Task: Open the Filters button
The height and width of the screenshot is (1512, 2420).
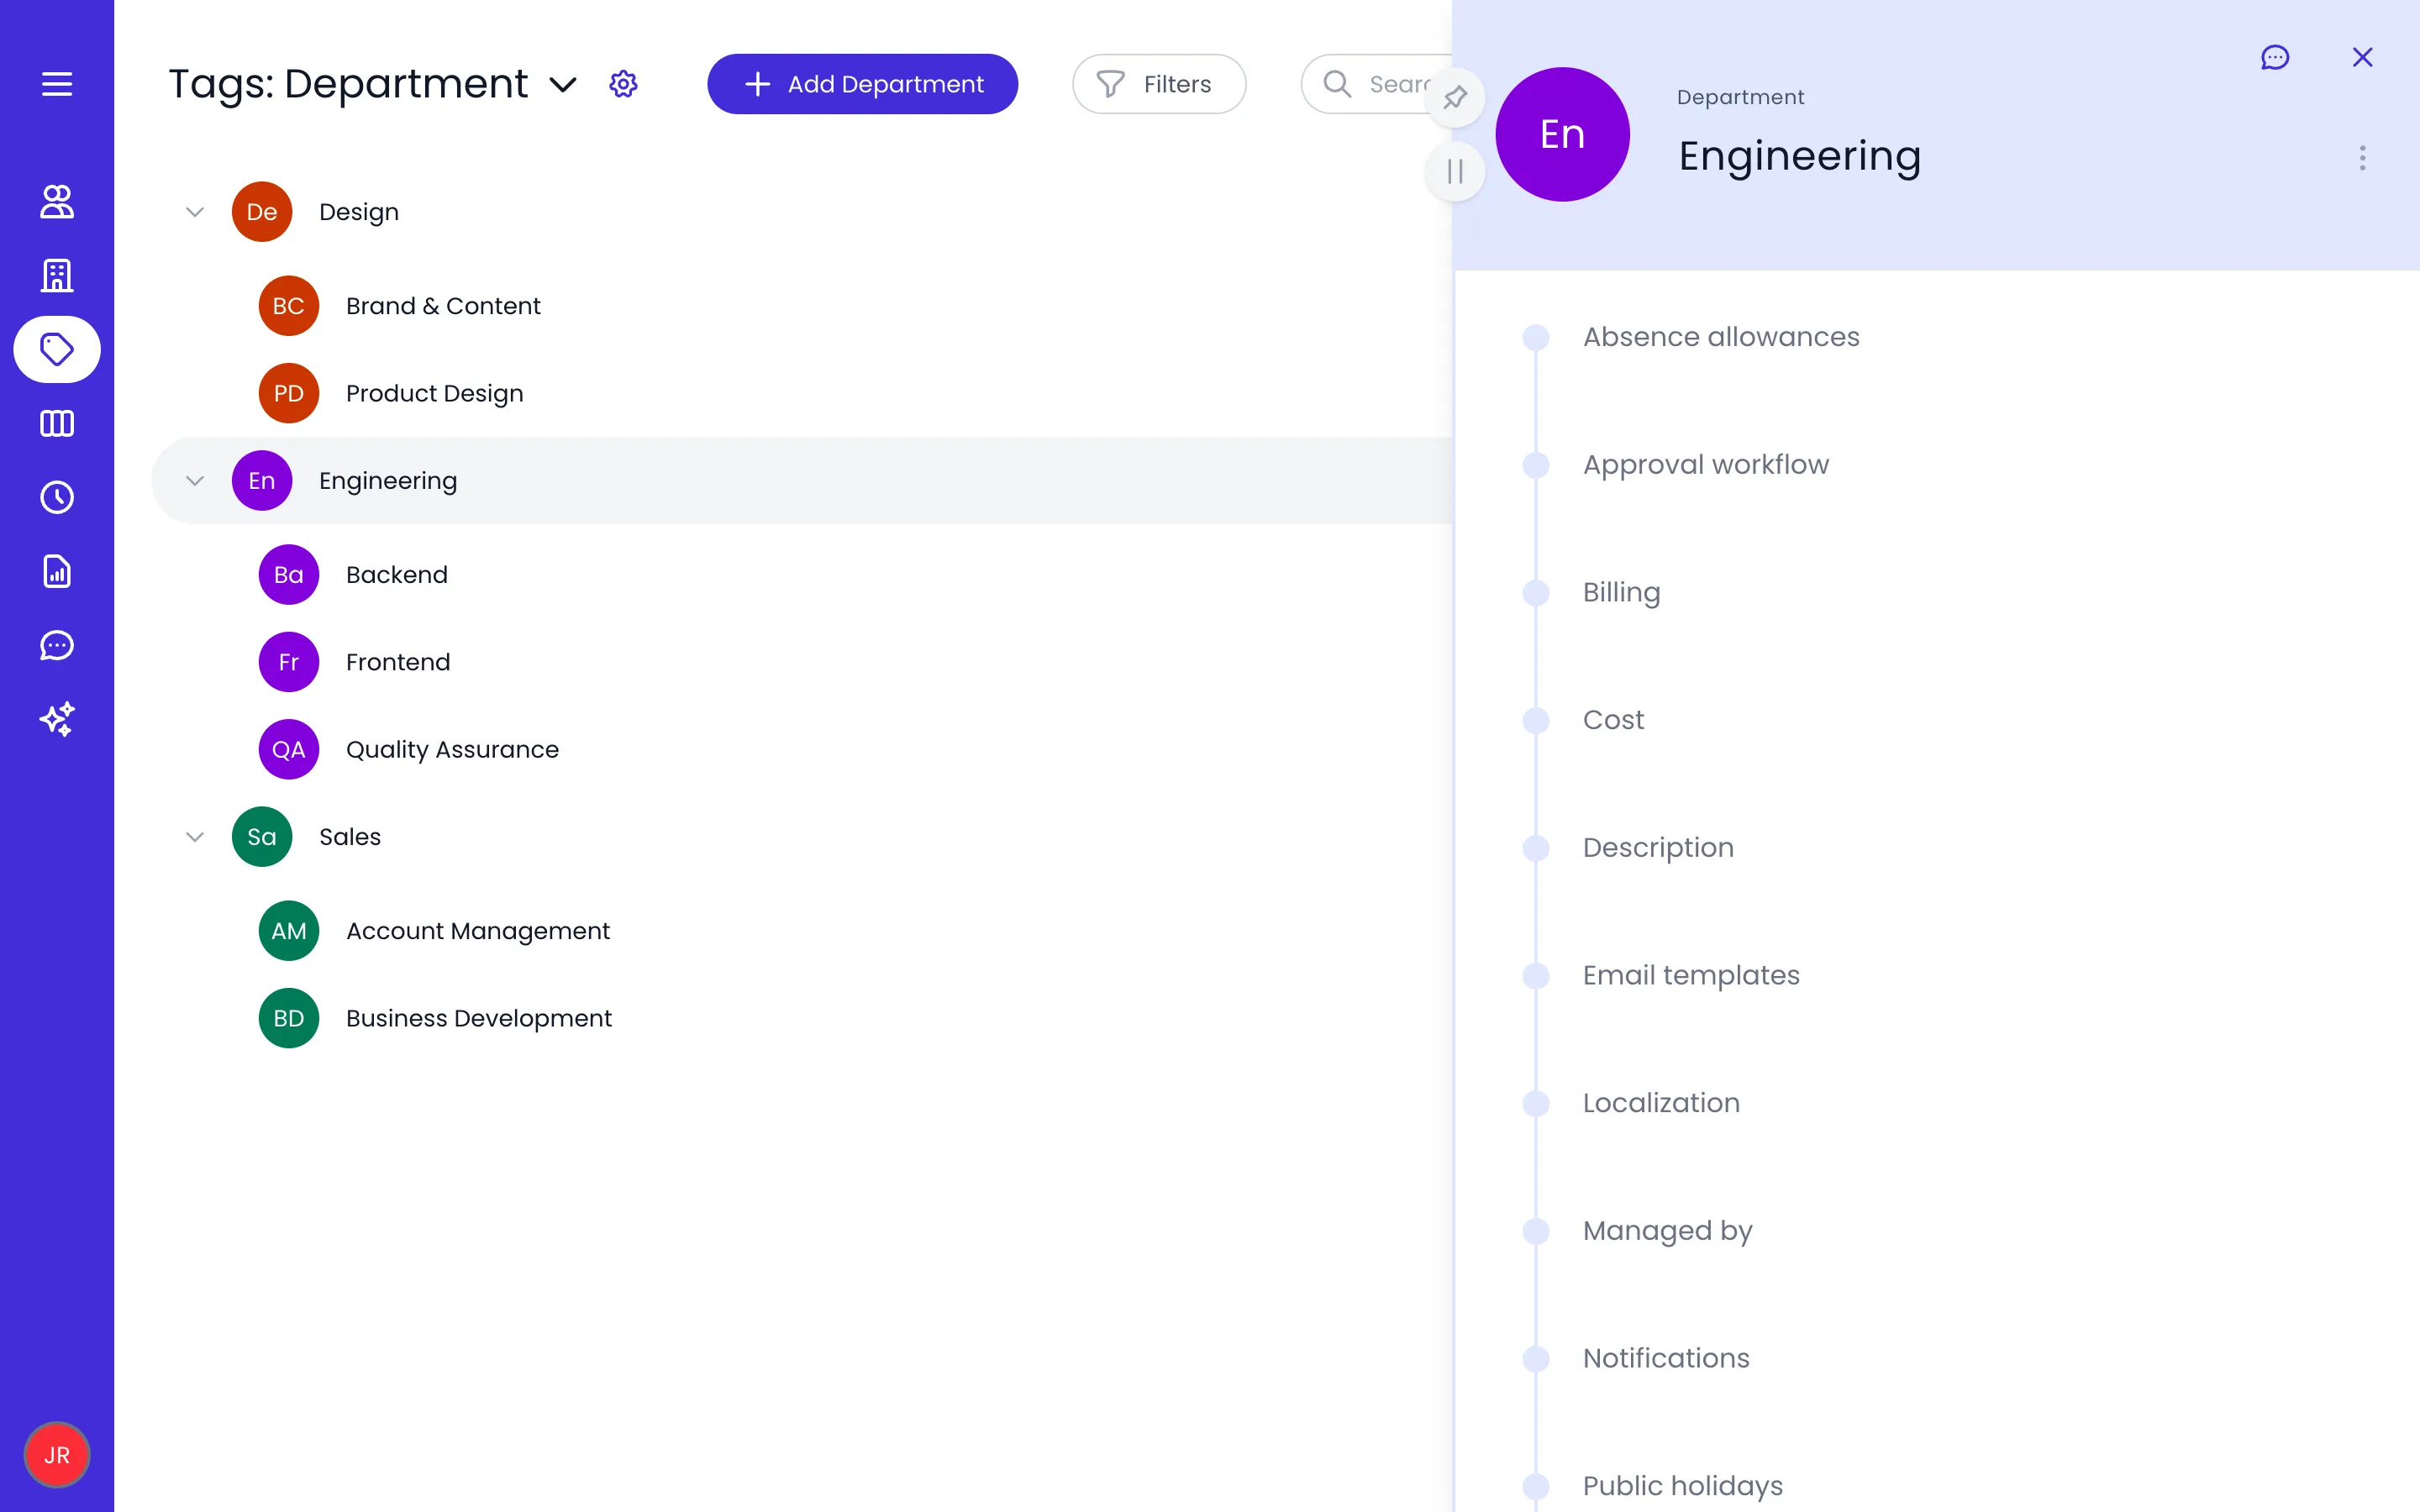Action: tap(1159, 84)
